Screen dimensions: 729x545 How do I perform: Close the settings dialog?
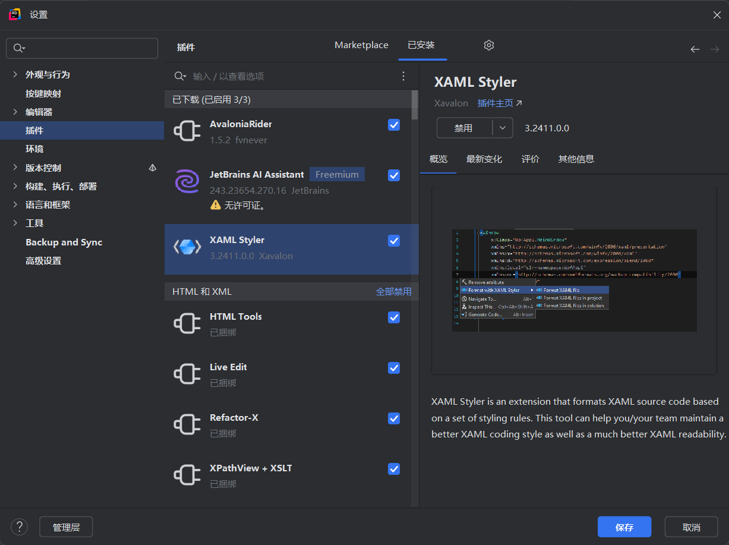coord(717,15)
